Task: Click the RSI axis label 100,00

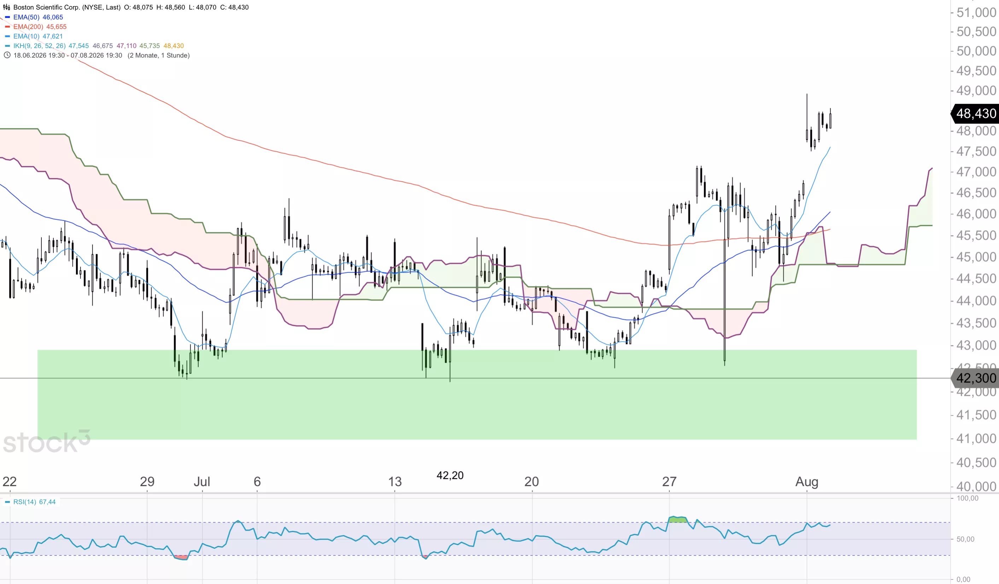Action: [x=967, y=498]
